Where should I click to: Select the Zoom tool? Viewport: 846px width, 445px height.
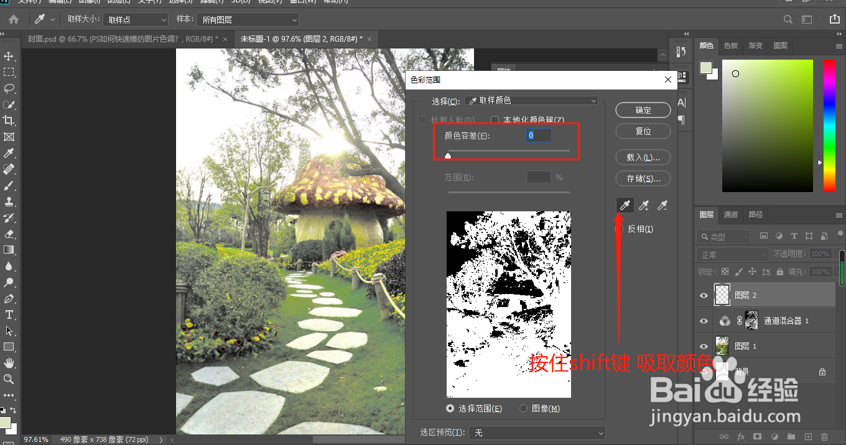pos(9,379)
